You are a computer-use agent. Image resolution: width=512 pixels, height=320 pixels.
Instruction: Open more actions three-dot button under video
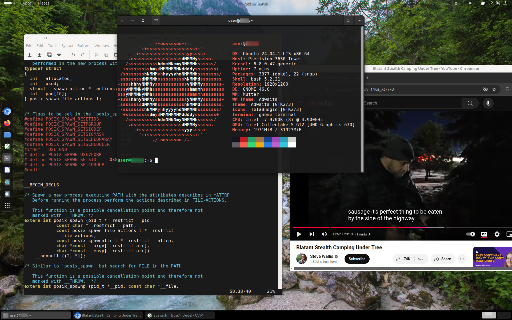click(462, 259)
